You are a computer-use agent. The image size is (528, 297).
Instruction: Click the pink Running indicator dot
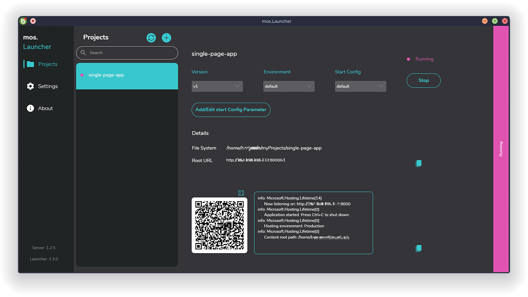pyautogui.click(x=408, y=59)
